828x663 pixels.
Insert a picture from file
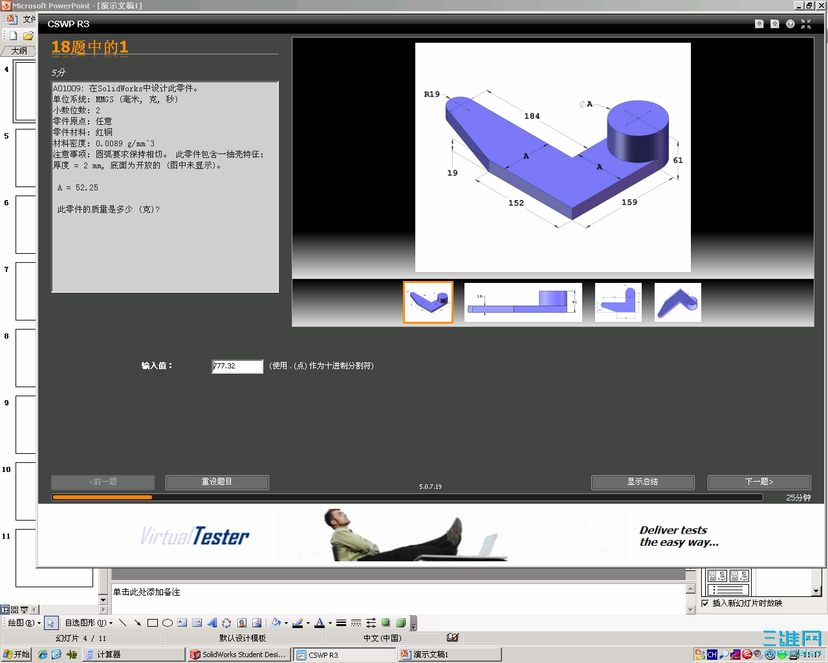[257, 623]
